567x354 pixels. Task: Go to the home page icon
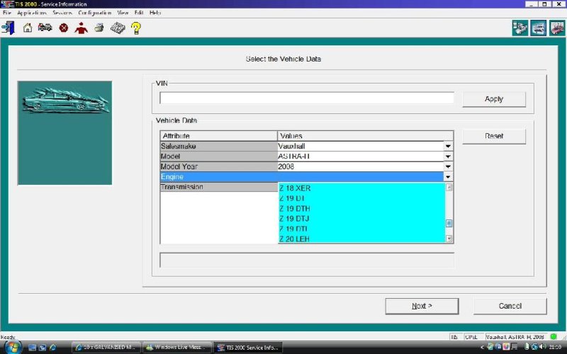coord(28,28)
